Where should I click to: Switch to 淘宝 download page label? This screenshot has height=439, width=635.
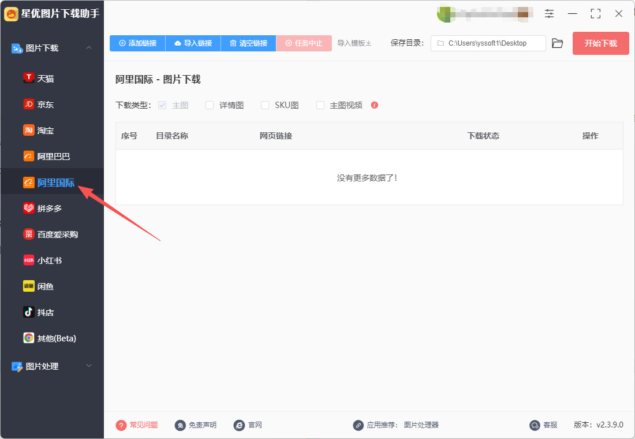point(46,131)
